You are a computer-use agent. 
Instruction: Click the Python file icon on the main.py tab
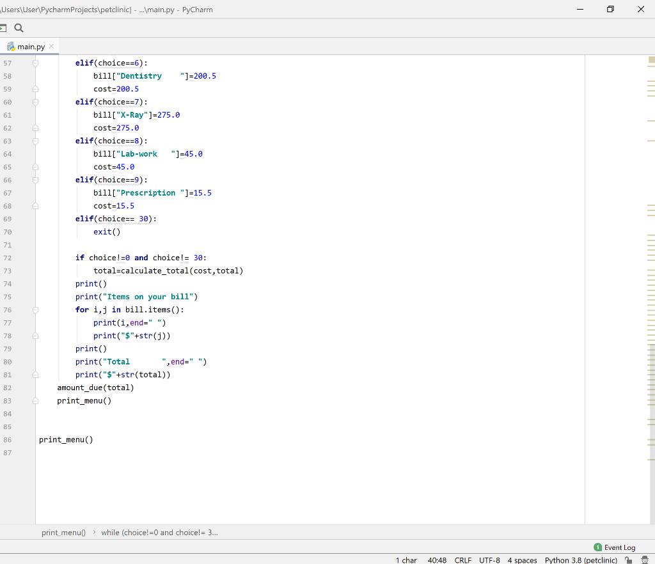[x=10, y=46]
